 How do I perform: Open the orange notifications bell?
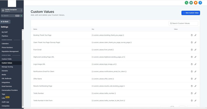(x=196, y=3)
